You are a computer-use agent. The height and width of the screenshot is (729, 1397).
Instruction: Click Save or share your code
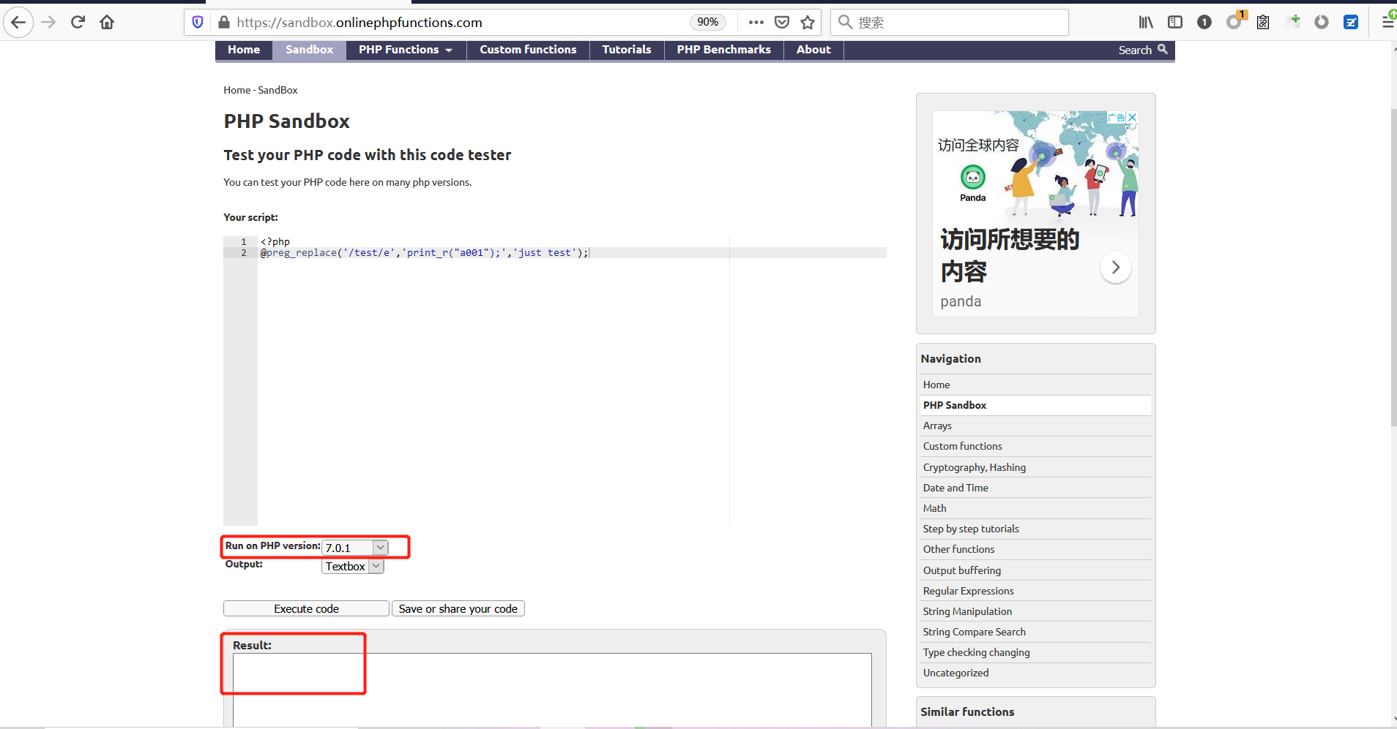(458, 608)
